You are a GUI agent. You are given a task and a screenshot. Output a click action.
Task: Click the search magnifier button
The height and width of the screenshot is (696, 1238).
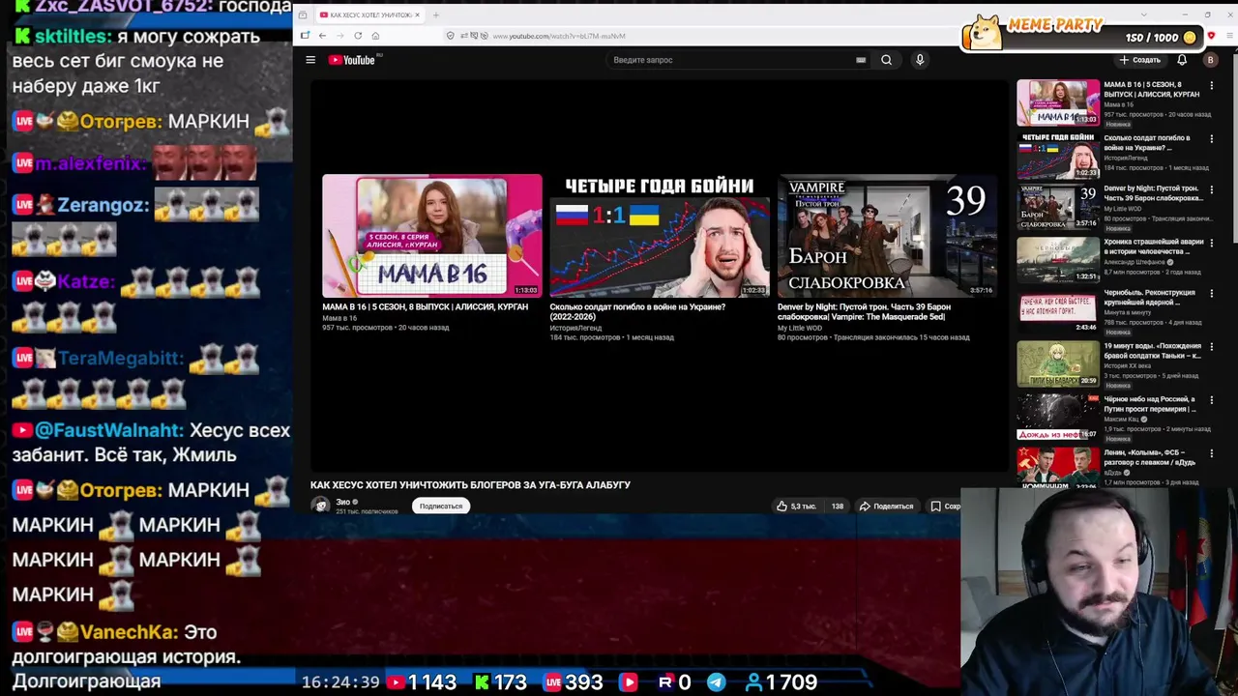coord(886,60)
